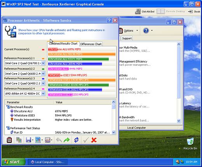
Task: Click Local Computer - SiSo taskbar button
Action: click(48, 162)
